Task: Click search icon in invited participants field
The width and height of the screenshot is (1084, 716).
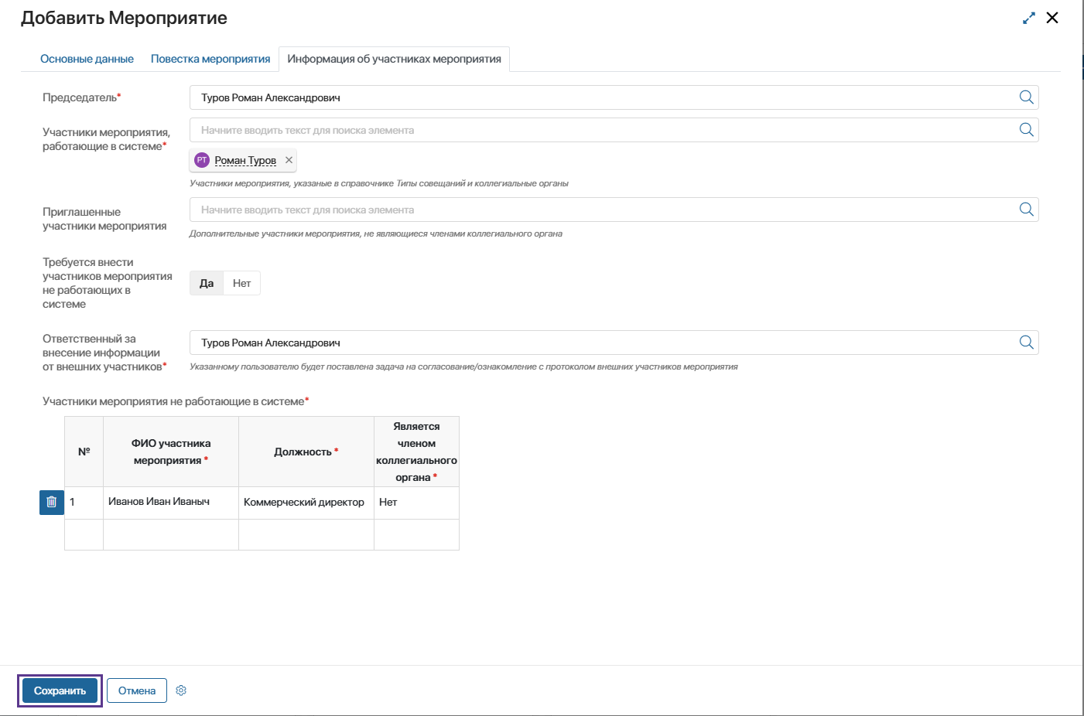Action: [1026, 210]
